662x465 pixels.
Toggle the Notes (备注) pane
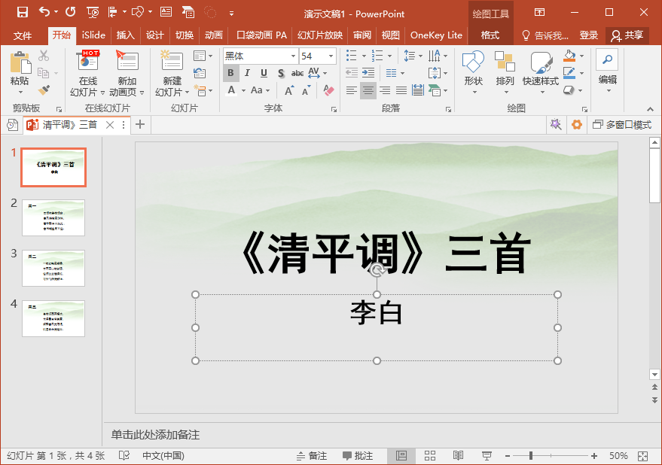[311, 456]
